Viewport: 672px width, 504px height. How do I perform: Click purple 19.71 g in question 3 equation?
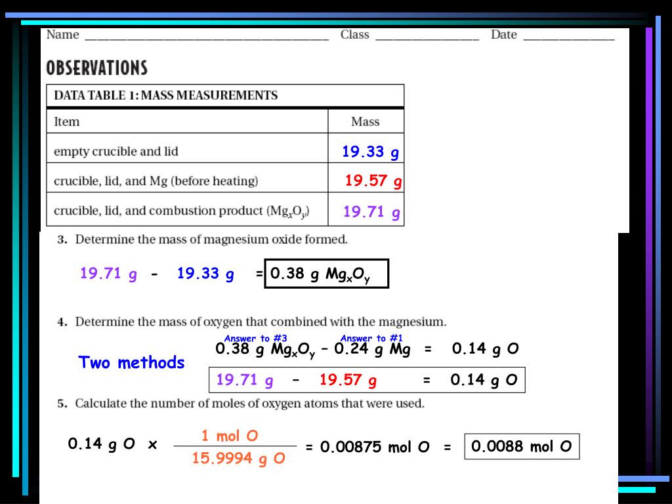(108, 274)
